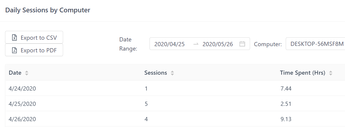Export report to PDF
The width and height of the screenshot is (345, 127).
pos(34,50)
